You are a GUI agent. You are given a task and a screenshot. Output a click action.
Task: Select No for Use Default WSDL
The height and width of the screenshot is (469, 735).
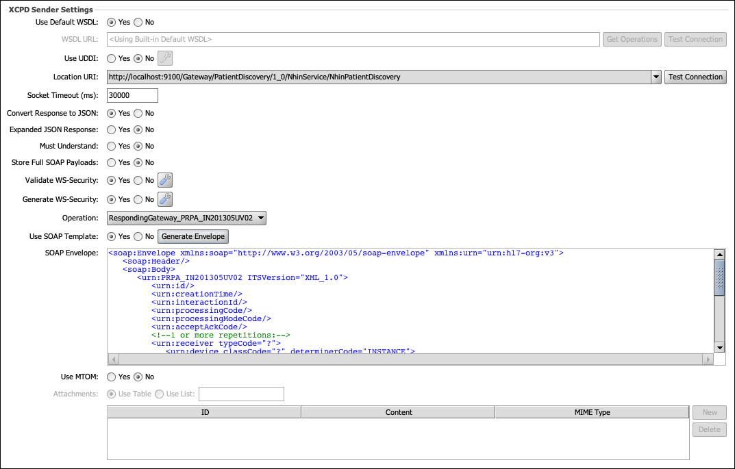(x=138, y=22)
